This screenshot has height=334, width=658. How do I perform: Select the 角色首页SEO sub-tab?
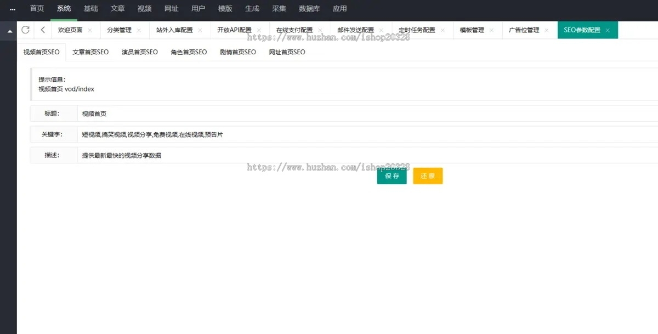point(189,52)
